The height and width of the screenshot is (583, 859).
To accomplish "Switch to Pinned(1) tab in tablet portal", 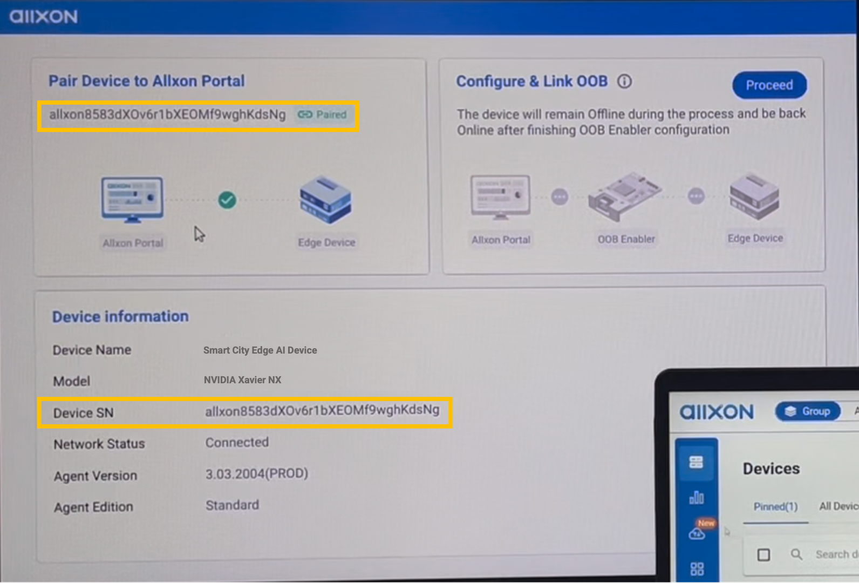I will point(775,507).
